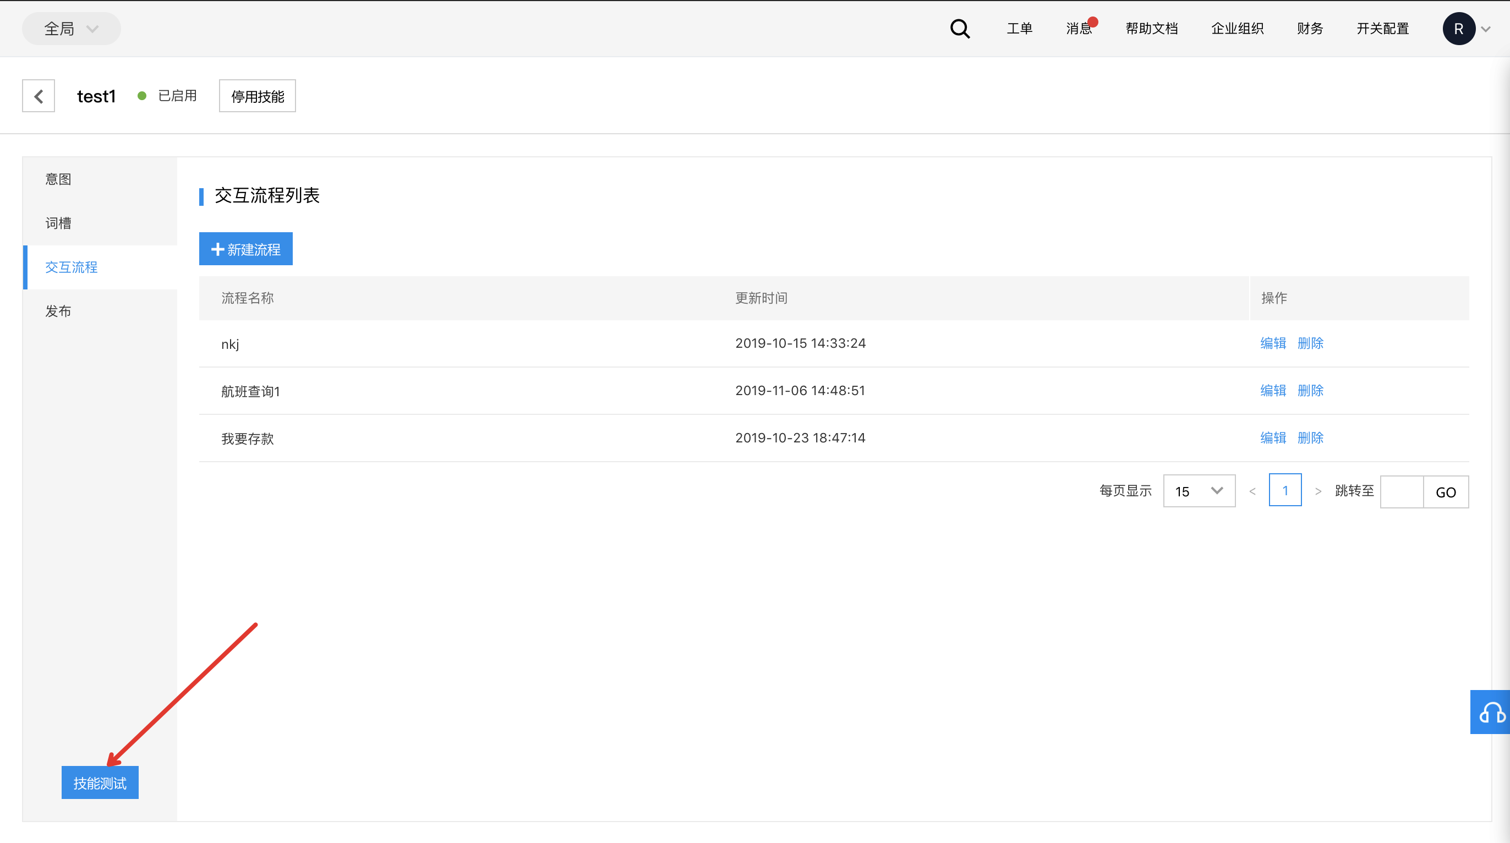Open the customer service headset widget
Screen dimensions: 1510x843
(x=1491, y=711)
